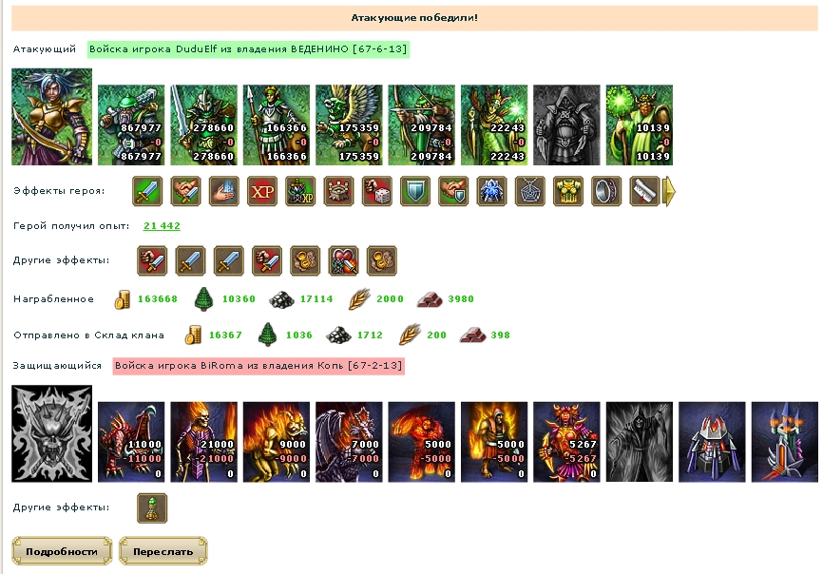
Task: Click the Переслать forward button
Action: tap(163, 551)
